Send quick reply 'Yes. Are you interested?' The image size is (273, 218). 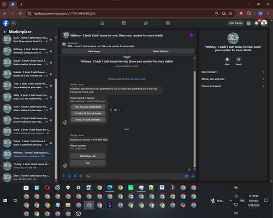pos(88,107)
